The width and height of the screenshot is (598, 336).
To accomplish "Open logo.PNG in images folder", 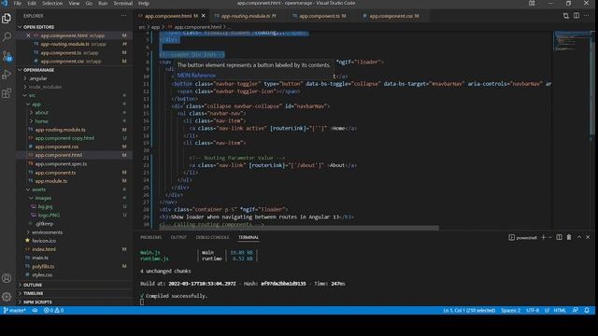I will [49, 216].
